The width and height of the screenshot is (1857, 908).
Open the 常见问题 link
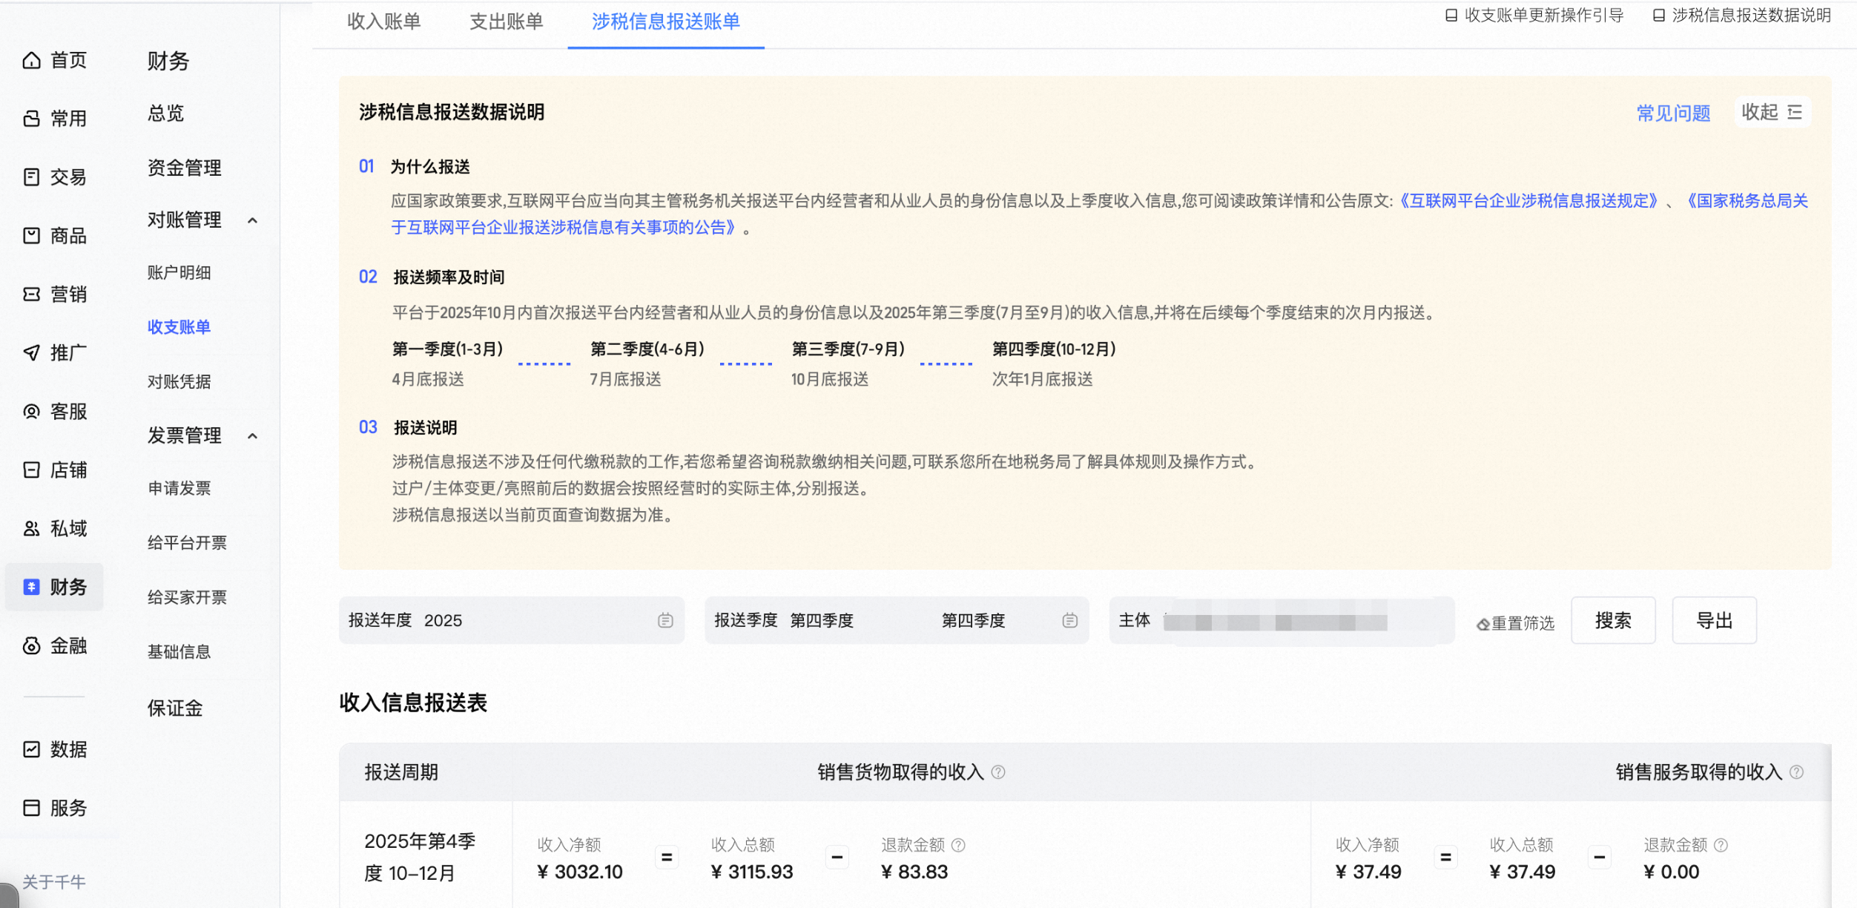click(1673, 113)
